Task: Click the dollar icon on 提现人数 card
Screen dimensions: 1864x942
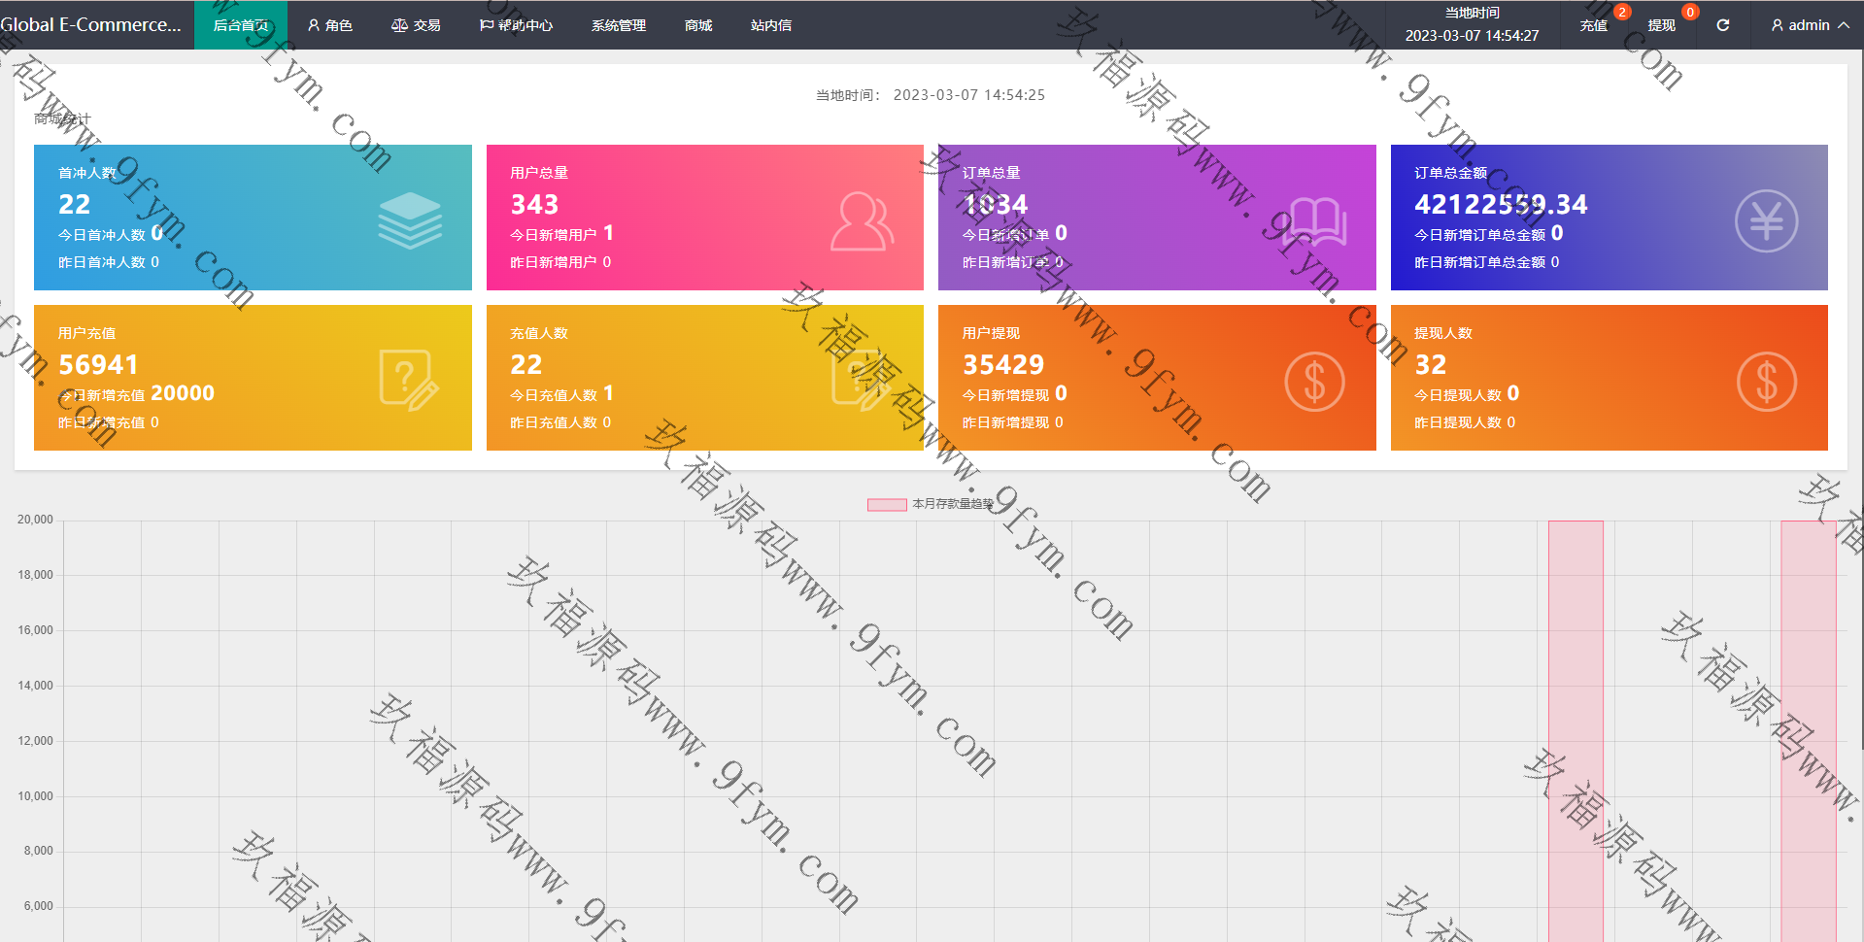Action: 1765,382
